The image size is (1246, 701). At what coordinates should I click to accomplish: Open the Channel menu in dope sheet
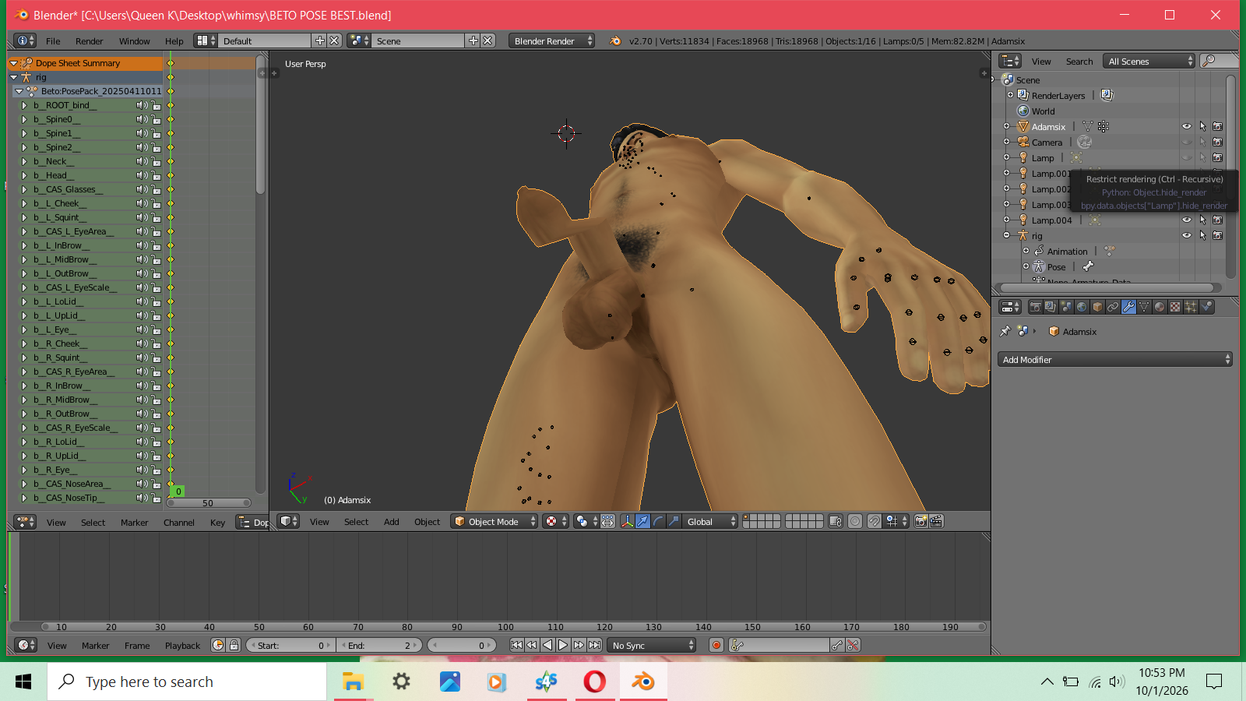[x=178, y=522]
